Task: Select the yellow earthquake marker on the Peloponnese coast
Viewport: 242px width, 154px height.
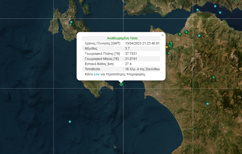Action: click(x=167, y=47)
